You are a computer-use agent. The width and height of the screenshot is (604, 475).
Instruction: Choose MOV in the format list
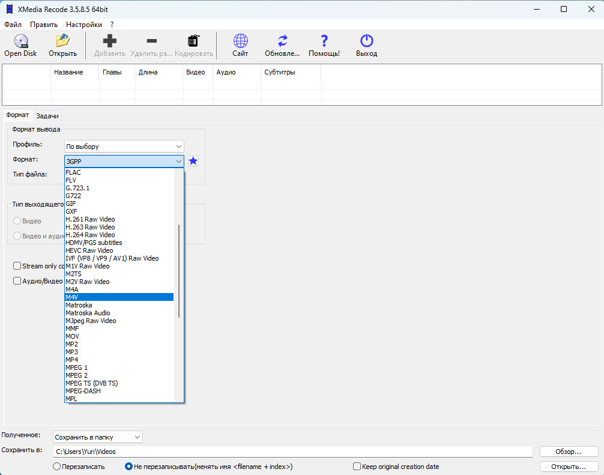tap(119, 336)
